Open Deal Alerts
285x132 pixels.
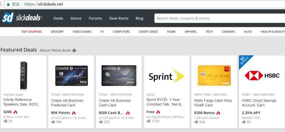[x=119, y=18]
